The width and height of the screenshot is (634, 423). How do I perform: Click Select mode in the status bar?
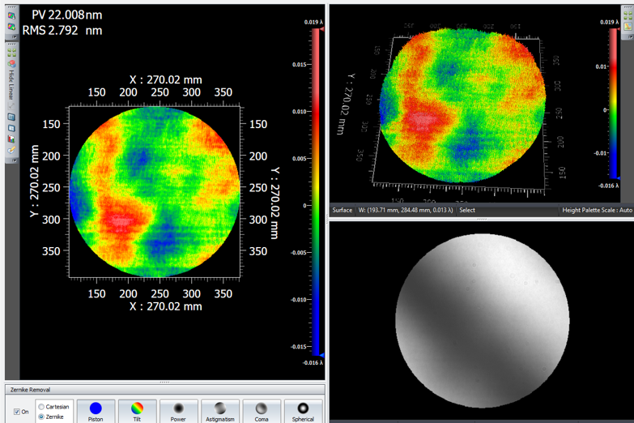467,210
